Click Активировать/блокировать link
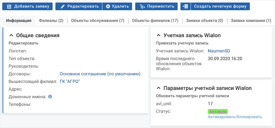Image resolution: width=275 pixels, height=128 pixels. pyautogui.click(x=235, y=117)
